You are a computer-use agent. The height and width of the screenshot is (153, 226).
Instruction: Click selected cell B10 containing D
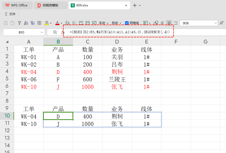click(58, 116)
